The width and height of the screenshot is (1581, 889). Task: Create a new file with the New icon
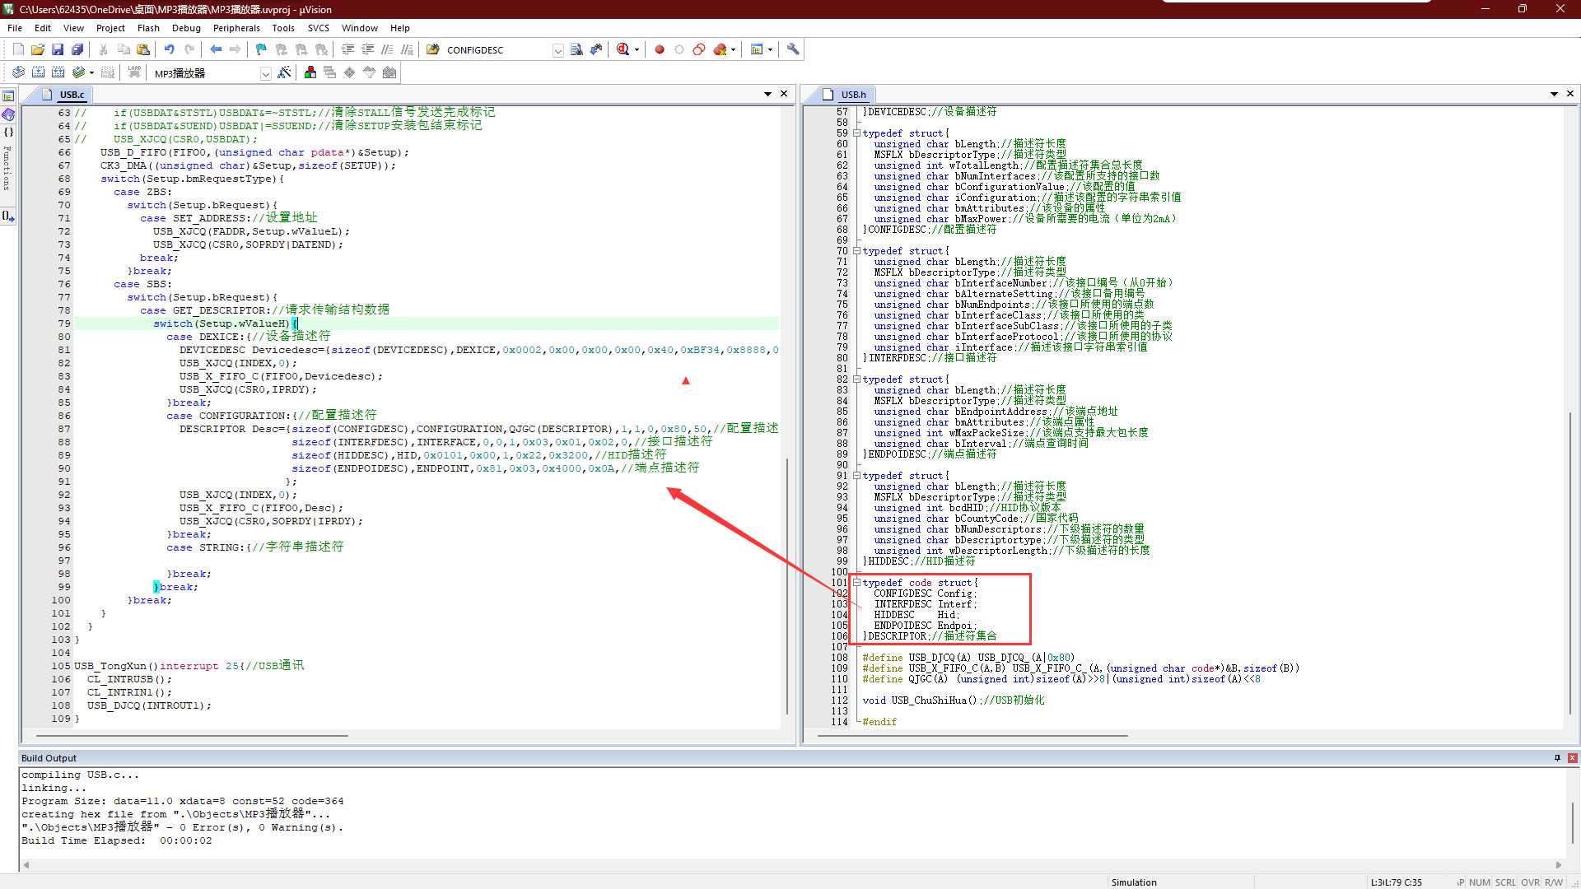tap(18, 49)
